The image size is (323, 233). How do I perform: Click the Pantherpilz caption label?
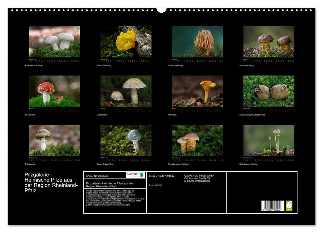point(31,164)
